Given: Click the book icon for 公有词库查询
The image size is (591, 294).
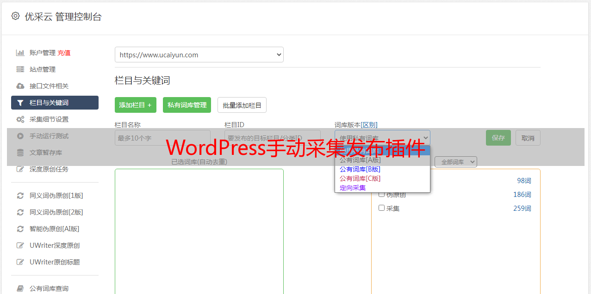Looking at the screenshot, I should 20,288.
